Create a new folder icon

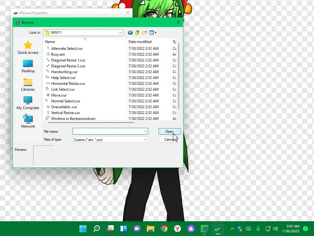(x=144, y=33)
